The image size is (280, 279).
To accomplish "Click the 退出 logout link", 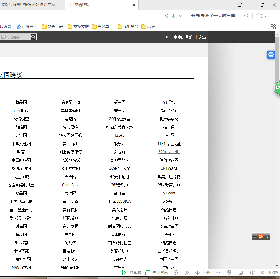I will pyautogui.click(x=202, y=37).
